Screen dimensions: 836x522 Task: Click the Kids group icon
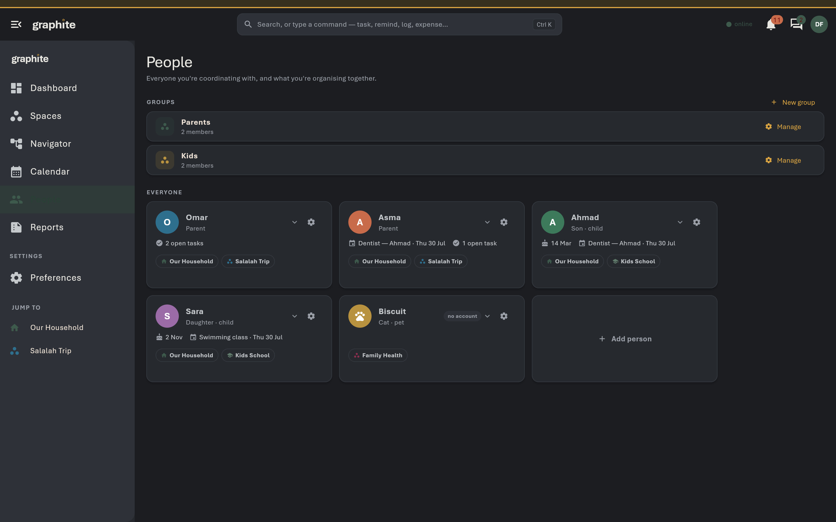165,160
